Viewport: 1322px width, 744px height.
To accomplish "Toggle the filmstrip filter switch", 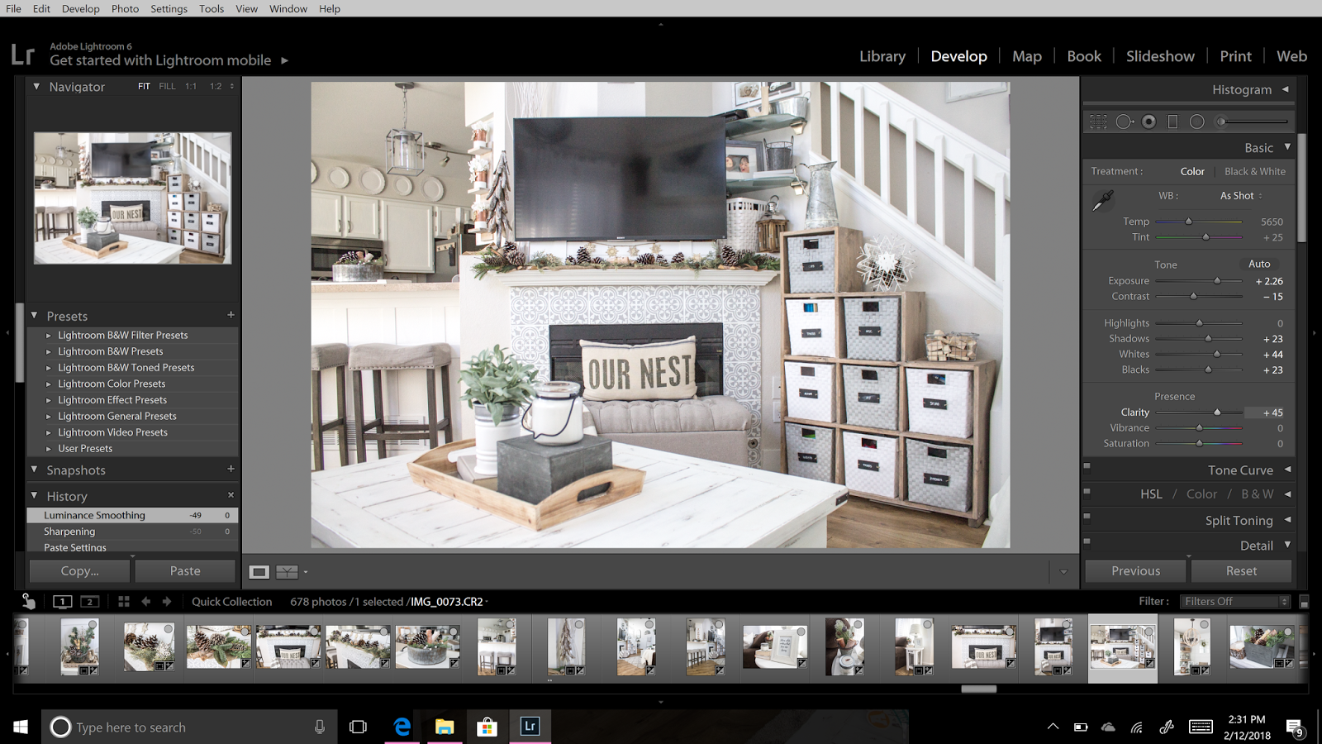I will click(x=1304, y=602).
